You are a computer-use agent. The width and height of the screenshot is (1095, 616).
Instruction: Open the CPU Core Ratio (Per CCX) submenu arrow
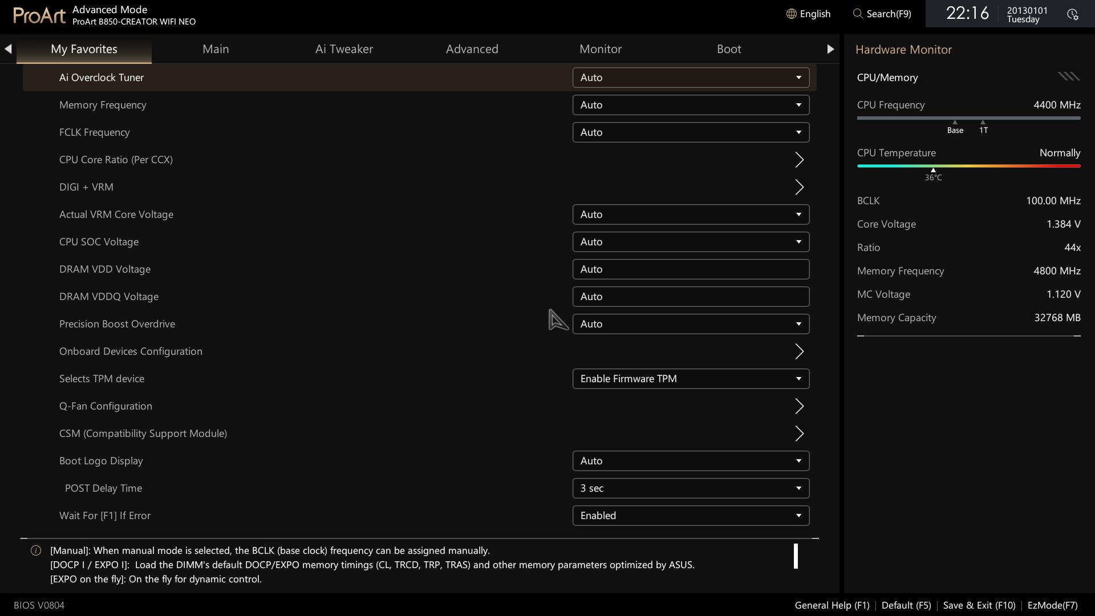[799, 160]
